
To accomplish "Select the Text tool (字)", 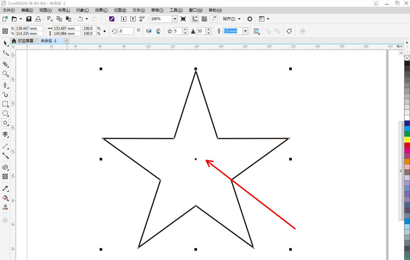I will pyautogui.click(x=5, y=134).
